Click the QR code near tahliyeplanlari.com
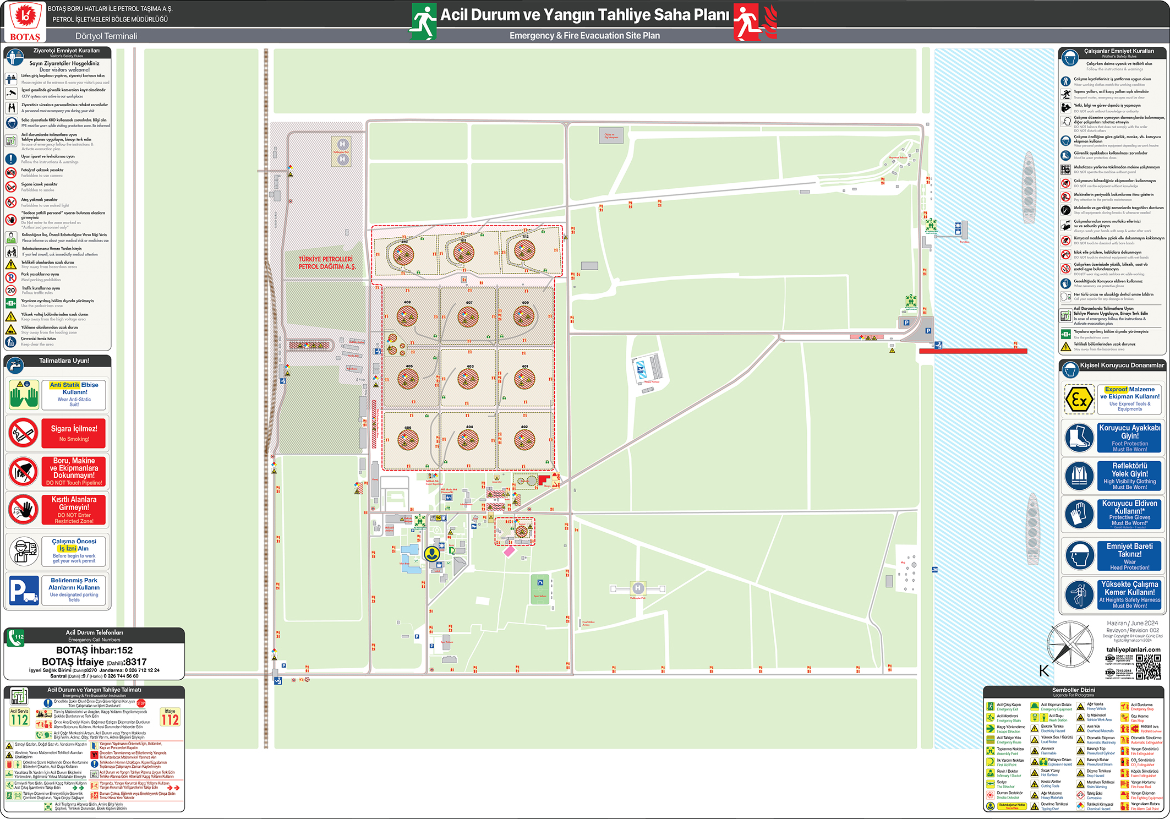This screenshot has width=1170, height=819. pyautogui.click(x=1149, y=667)
